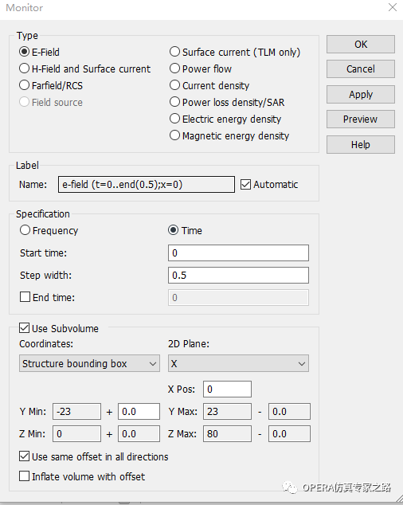This screenshot has width=403, height=505.
Task: Click the Preview button
Action: pos(361,119)
